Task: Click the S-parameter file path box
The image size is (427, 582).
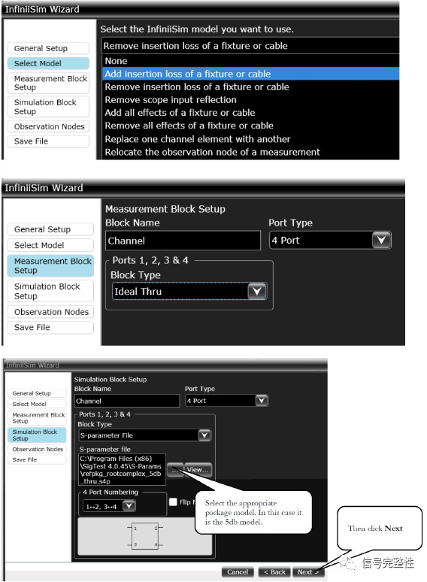Action: [122, 469]
